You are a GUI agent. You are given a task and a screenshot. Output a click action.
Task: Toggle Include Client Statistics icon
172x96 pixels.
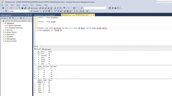click(61, 11)
